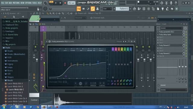The height and width of the screenshot is (109, 193).
Task: Open the OPTIONS menu
Action: click(x=28, y=3)
